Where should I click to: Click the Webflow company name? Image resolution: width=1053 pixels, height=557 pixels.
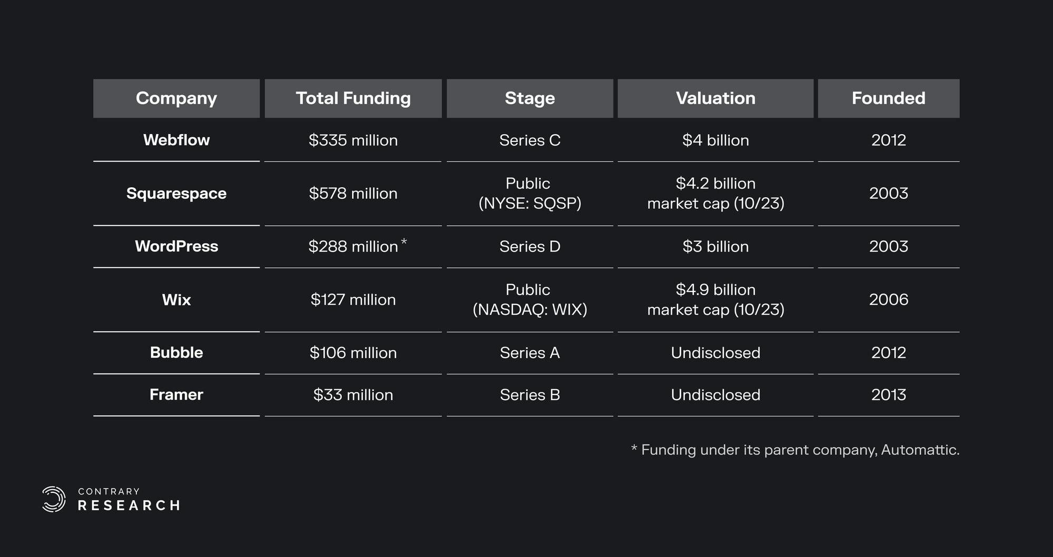[176, 140]
